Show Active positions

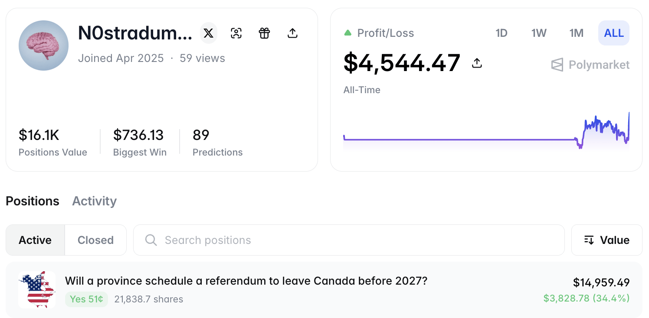pos(35,240)
